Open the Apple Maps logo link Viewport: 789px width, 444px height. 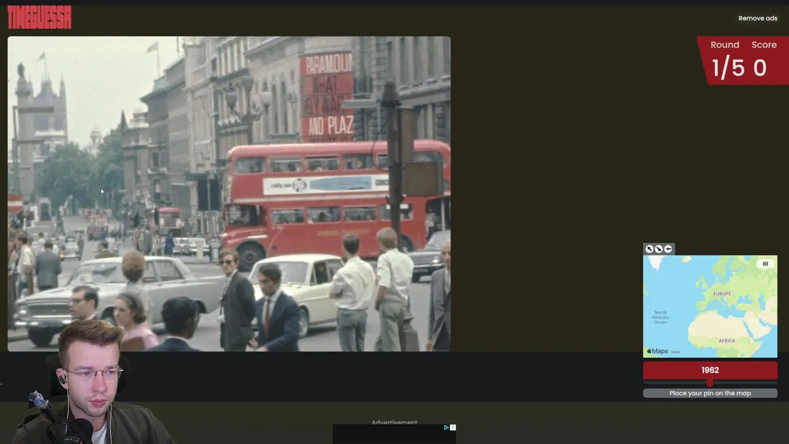(x=657, y=351)
